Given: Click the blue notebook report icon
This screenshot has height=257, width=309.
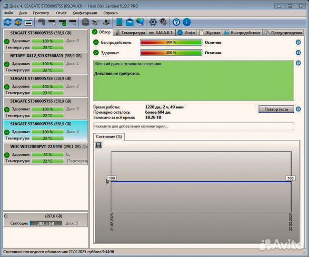Looking at the screenshot, I should click(119, 22).
